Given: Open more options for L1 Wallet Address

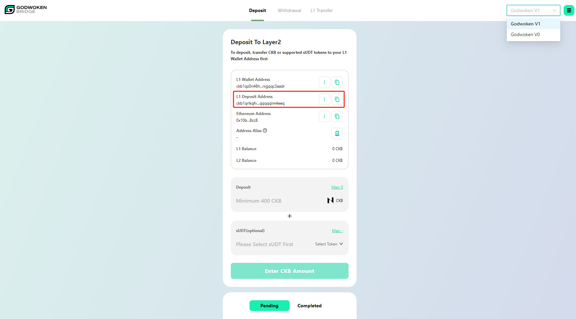Looking at the screenshot, I should click(x=324, y=82).
